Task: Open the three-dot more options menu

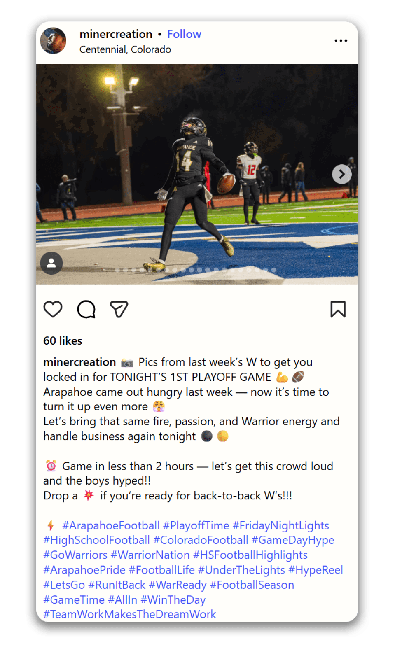Action: click(341, 41)
